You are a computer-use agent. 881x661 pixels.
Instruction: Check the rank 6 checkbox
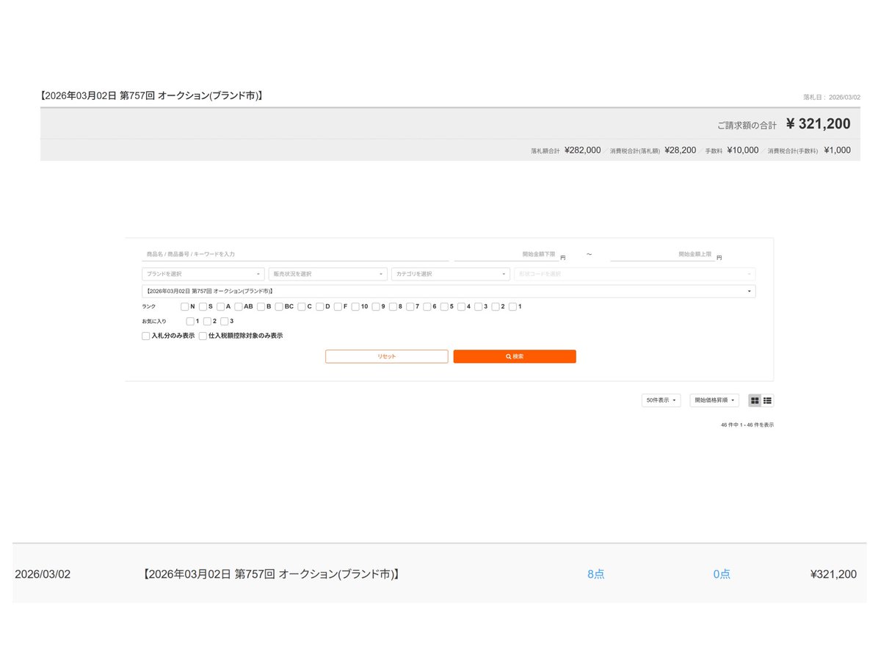tap(427, 306)
